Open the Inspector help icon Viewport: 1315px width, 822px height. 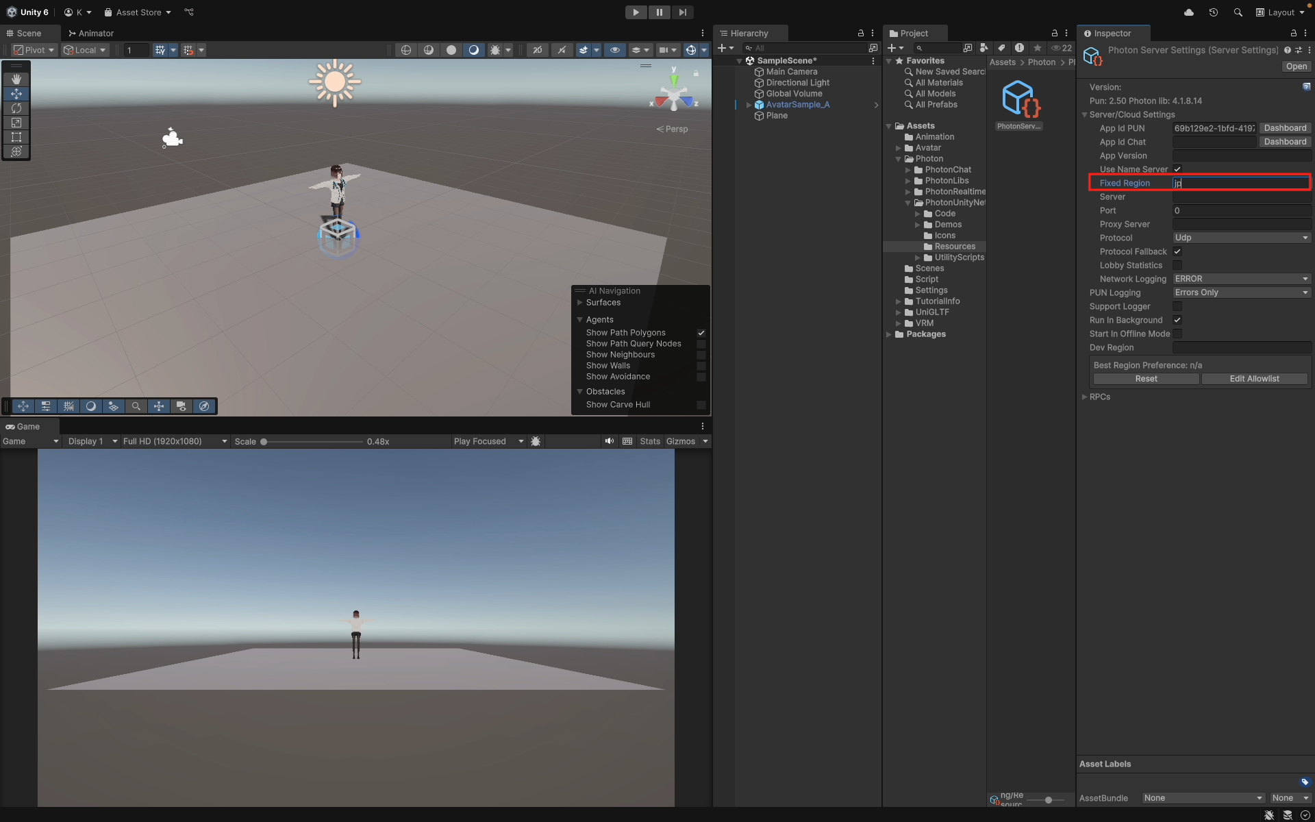1288,50
